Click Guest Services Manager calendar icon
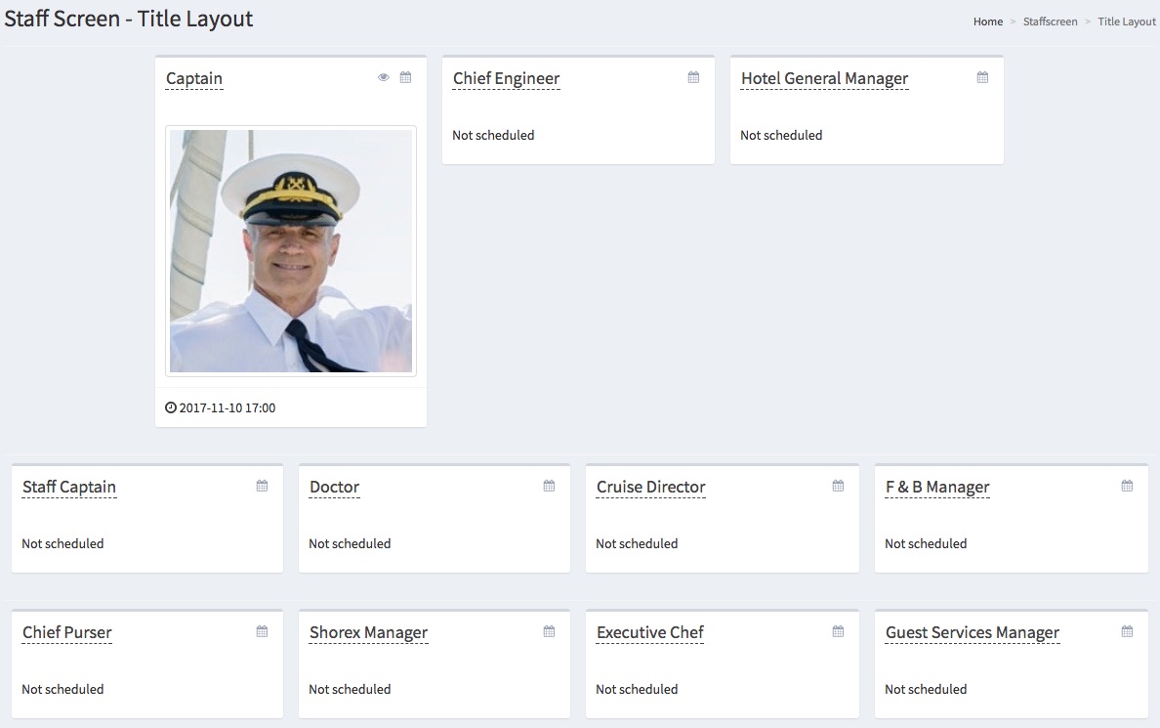The height and width of the screenshot is (728, 1160). click(1127, 631)
